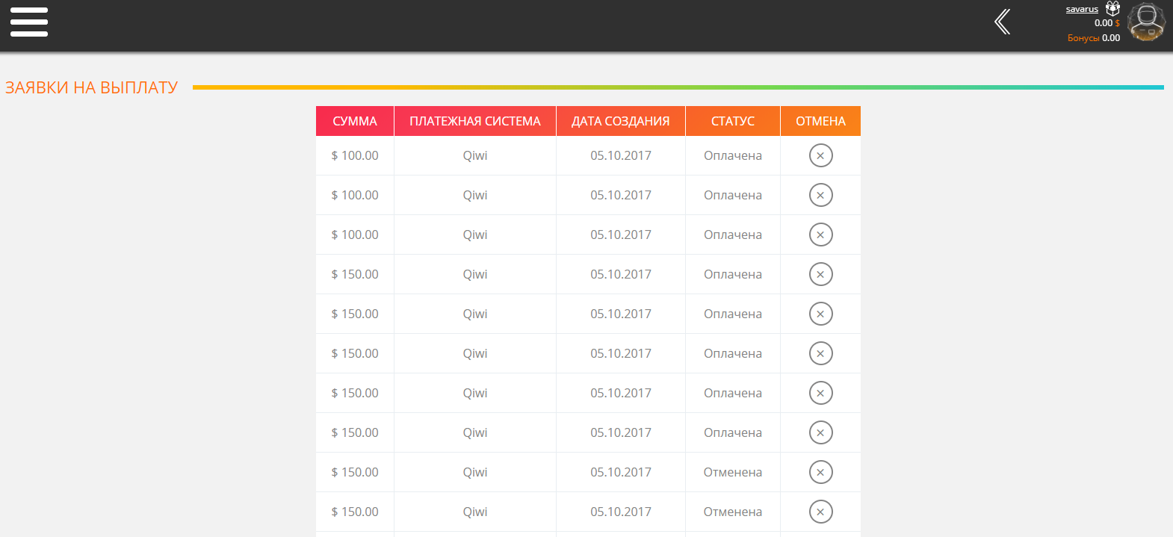The width and height of the screenshot is (1173, 537).
Task: Cancel the first $150.00 Оплачена request
Action: pyautogui.click(x=820, y=274)
